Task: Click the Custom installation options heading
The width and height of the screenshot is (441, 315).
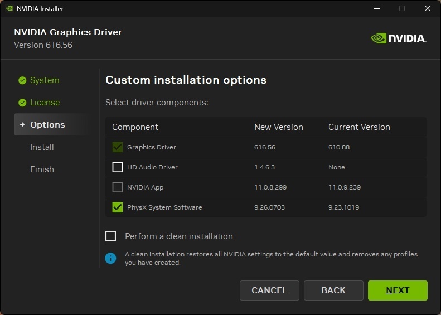Action: 186,80
